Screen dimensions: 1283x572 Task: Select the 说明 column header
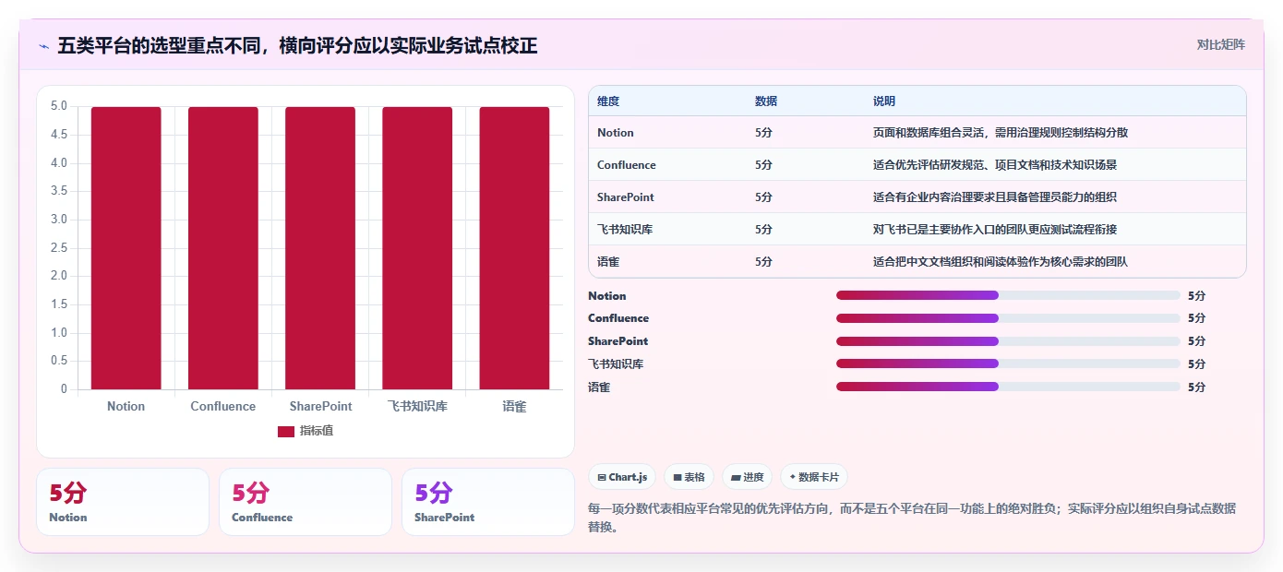[884, 101]
